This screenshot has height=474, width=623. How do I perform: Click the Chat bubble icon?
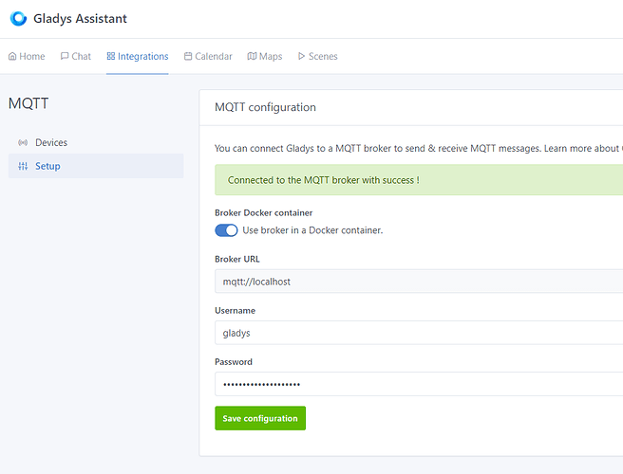[x=65, y=56]
